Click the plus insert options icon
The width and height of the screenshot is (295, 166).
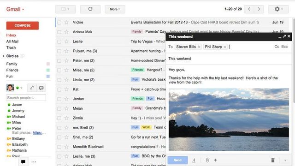[215, 160]
